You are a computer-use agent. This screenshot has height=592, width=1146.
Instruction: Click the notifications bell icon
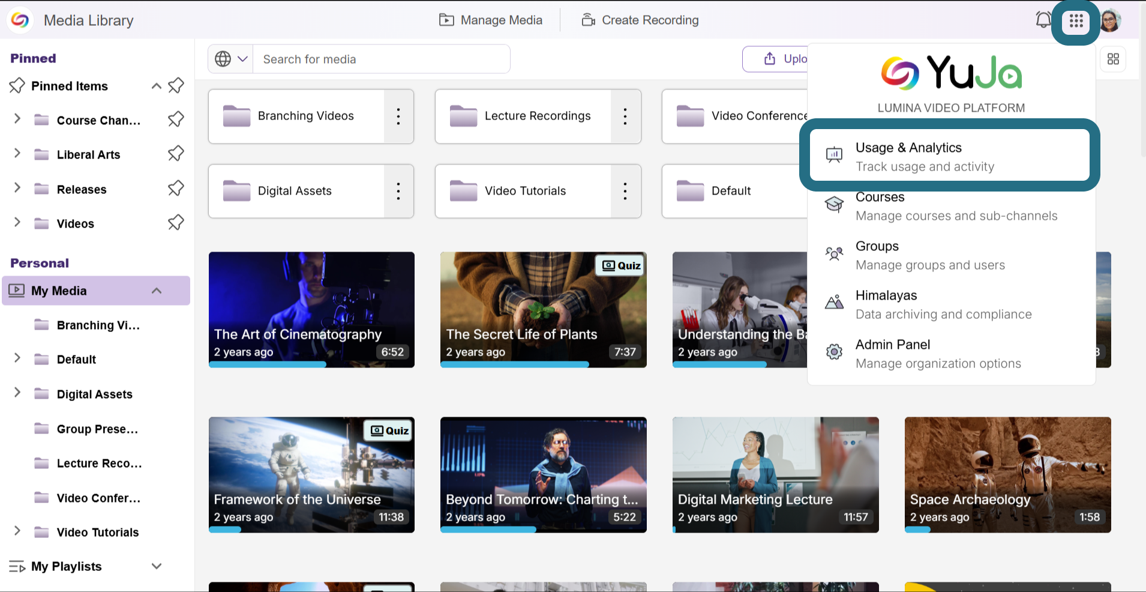[1043, 20]
